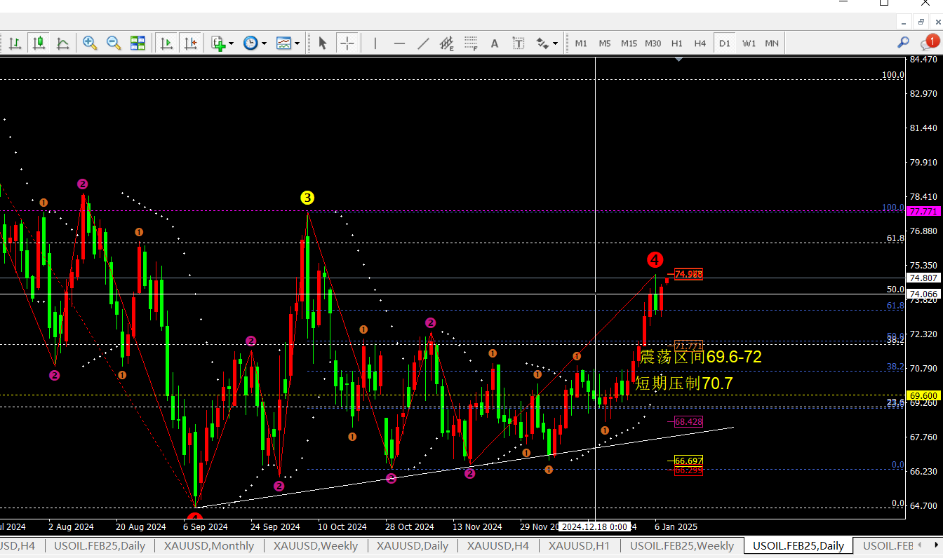This screenshot has height=558, width=943.
Task: Select the Fibonacci retracement tool
Action: pyautogui.click(x=471, y=43)
